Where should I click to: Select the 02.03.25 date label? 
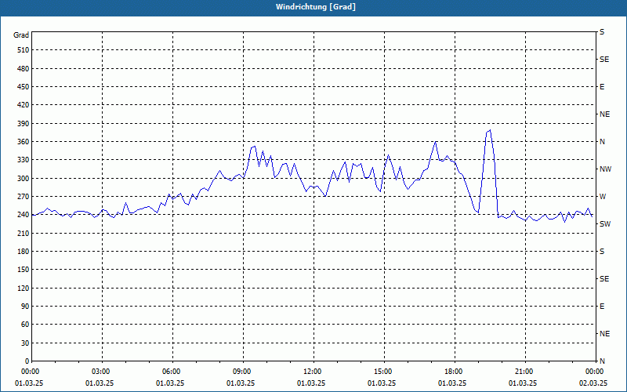pos(593,383)
